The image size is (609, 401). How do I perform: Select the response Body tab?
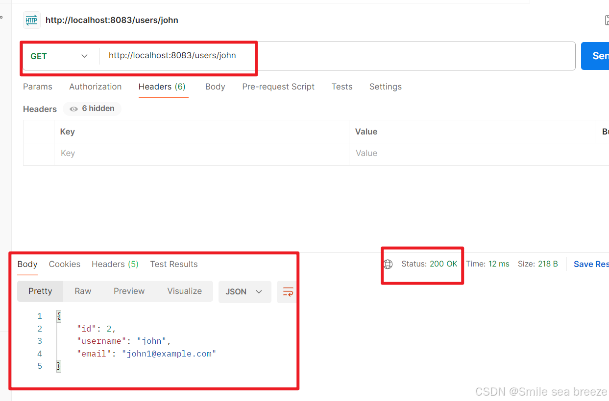click(27, 264)
